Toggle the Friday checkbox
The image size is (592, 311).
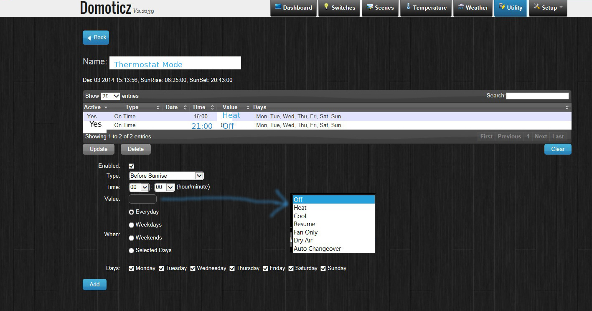click(x=265, y=268)
